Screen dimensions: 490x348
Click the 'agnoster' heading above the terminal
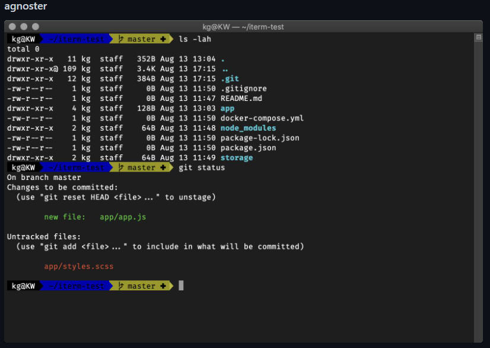26,7
